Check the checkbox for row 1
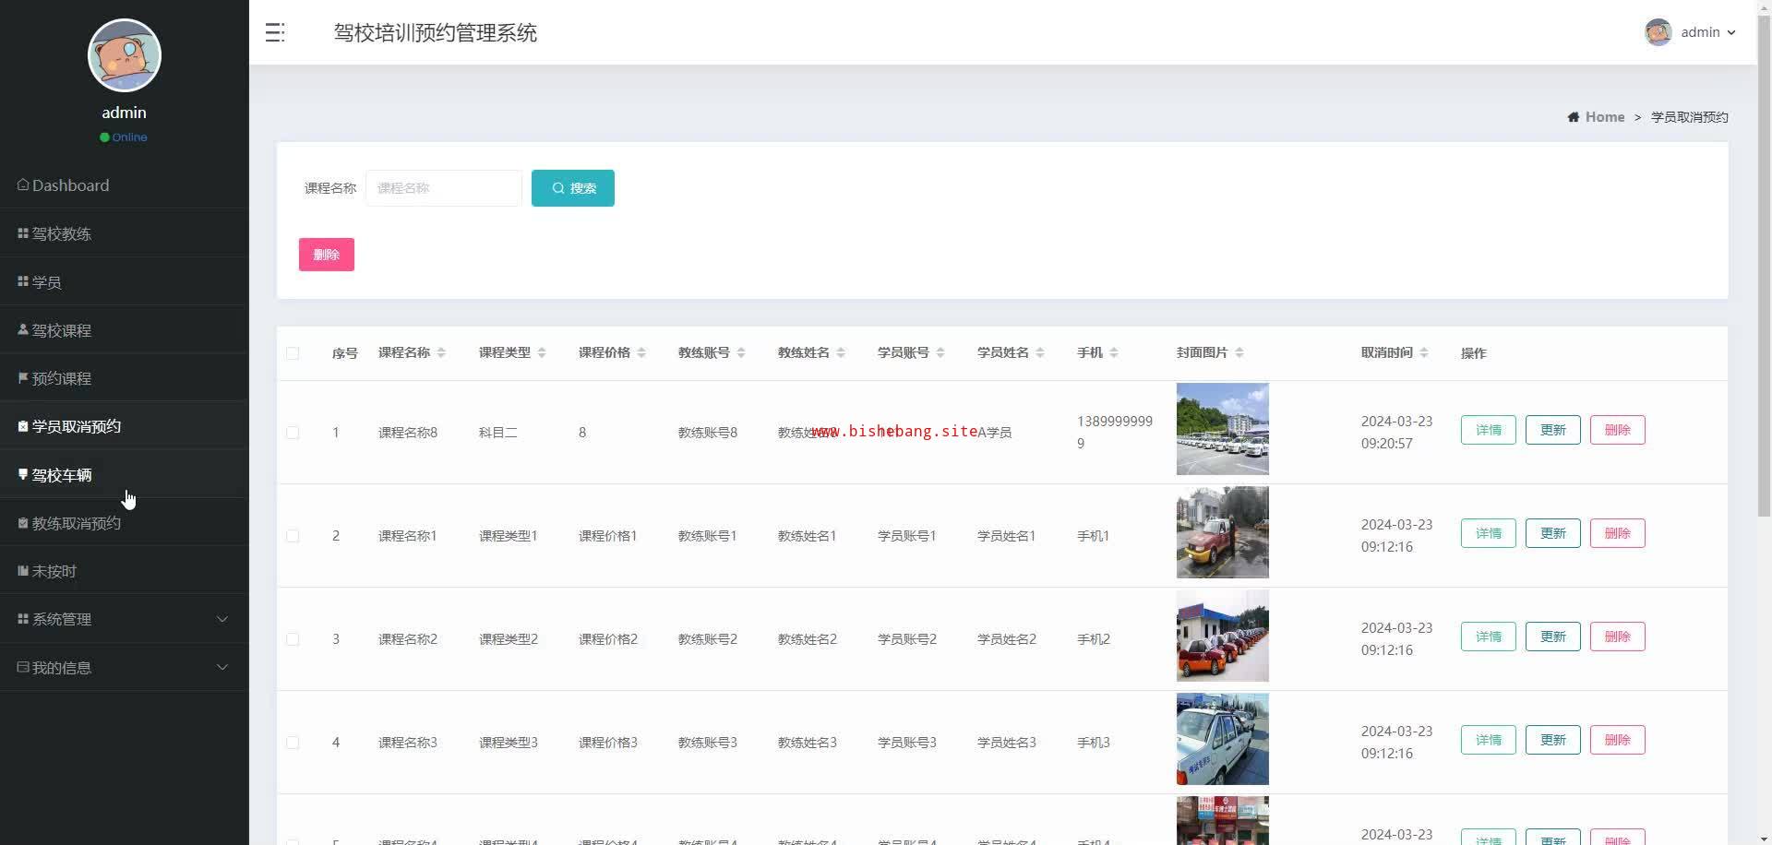The image size is (1772, 845). click(293, 433)
